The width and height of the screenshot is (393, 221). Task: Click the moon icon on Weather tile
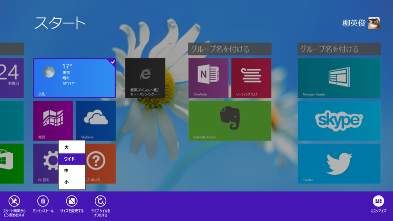[49, 72]
